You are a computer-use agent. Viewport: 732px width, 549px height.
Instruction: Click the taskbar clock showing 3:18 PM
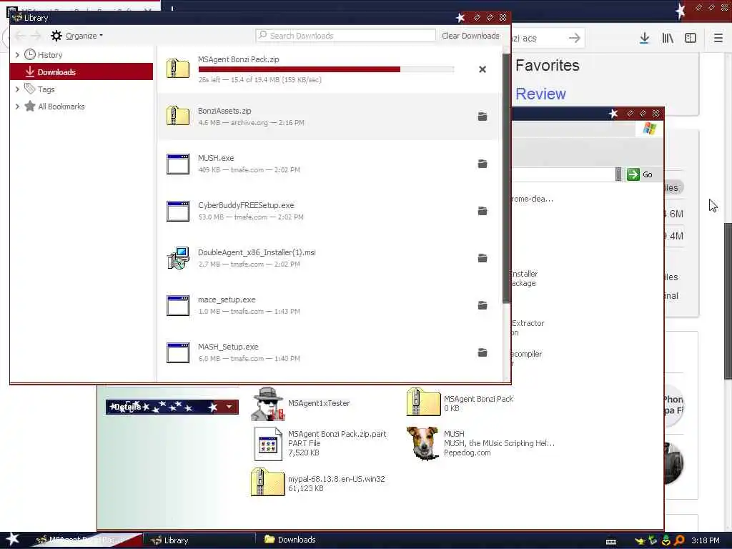click(x=705, y=540)
